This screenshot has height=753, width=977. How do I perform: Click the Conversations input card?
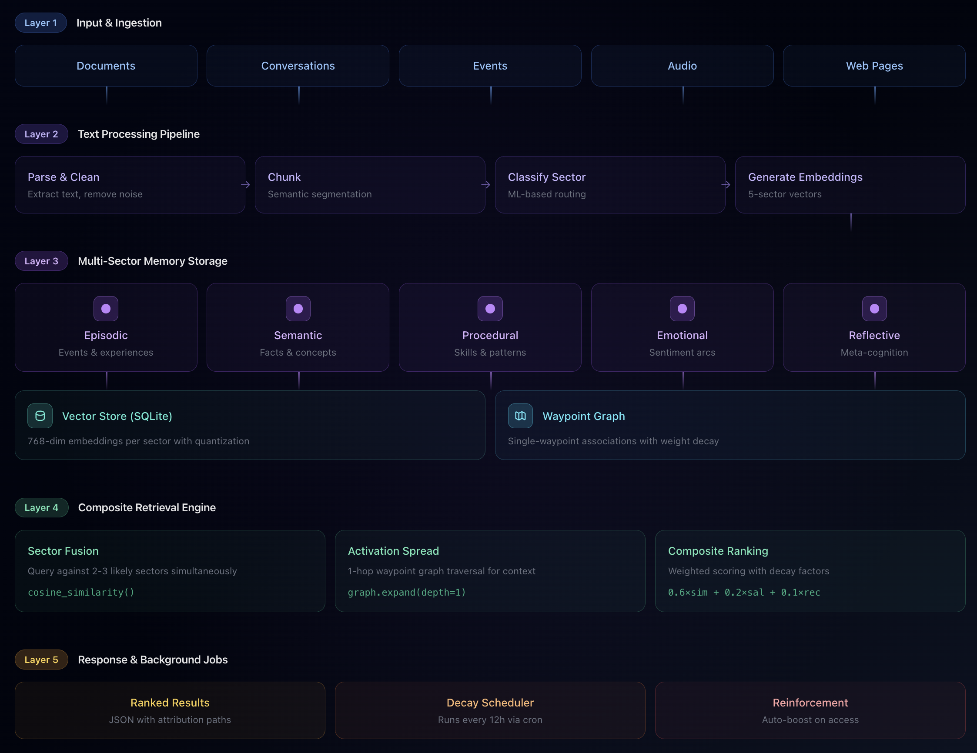[x=298, y=66]
